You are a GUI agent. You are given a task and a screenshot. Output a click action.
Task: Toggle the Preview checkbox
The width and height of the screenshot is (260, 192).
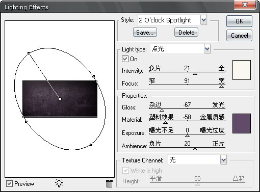pyautogui.click(x=9, y=184)
